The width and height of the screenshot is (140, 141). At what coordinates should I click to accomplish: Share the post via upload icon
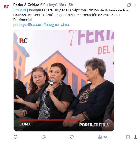pos(135,137)
